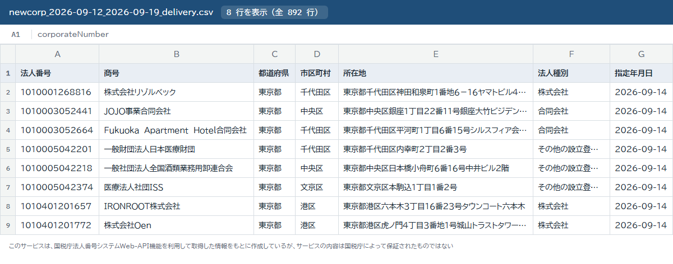Click file name newcorp_2026-09-12_2026-09-19_delivery.csv

pos(111,12)
